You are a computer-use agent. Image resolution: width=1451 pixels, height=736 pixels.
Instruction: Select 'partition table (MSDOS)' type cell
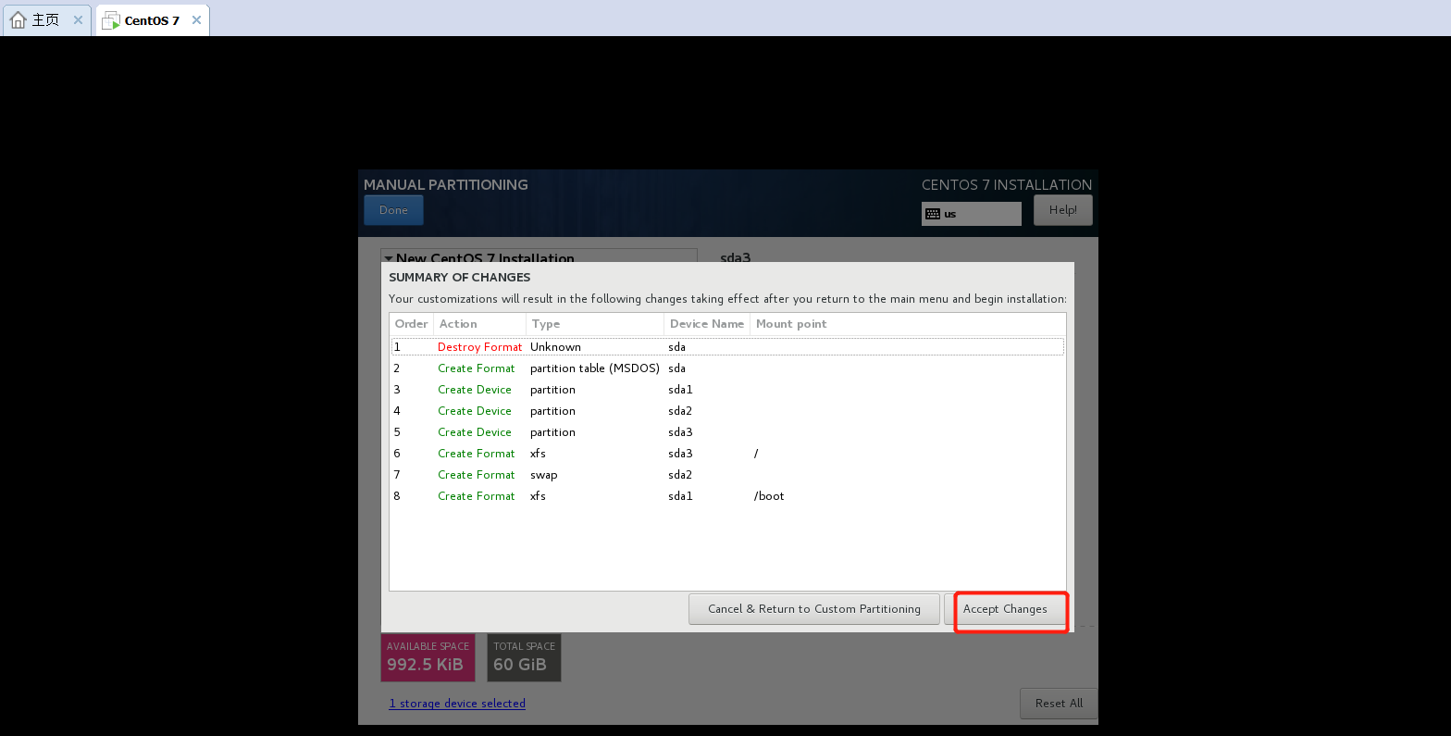coord(594,368)
